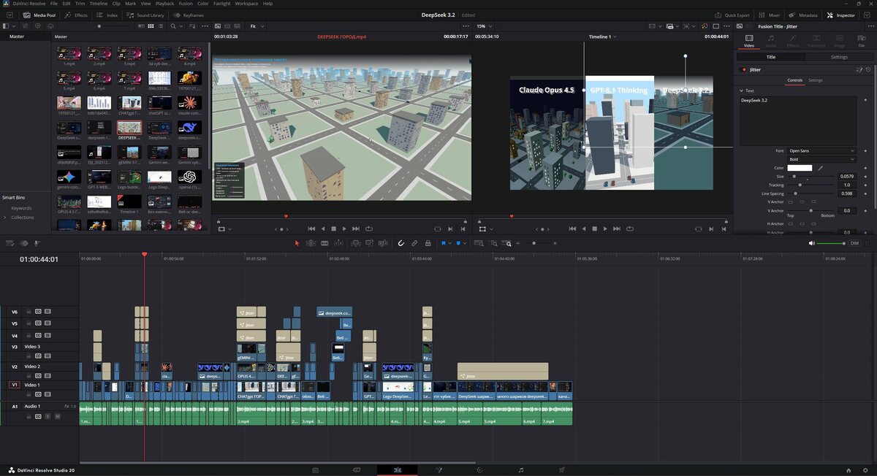This screenshot has width=877, height=476.
Task: Activate the color eyedropper in Inspector
Action: coord(820,168)
